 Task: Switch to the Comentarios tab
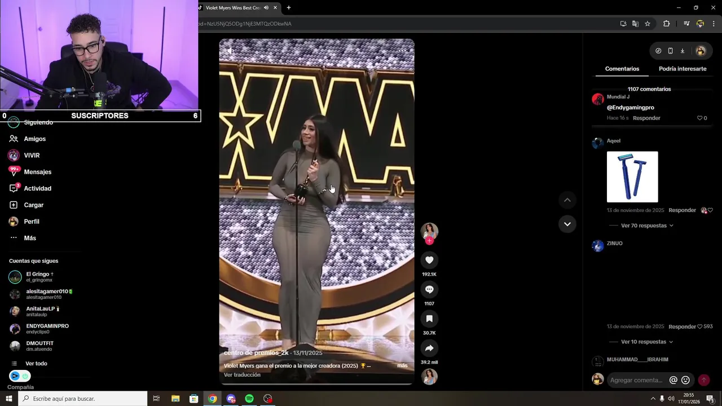[622, 69]
